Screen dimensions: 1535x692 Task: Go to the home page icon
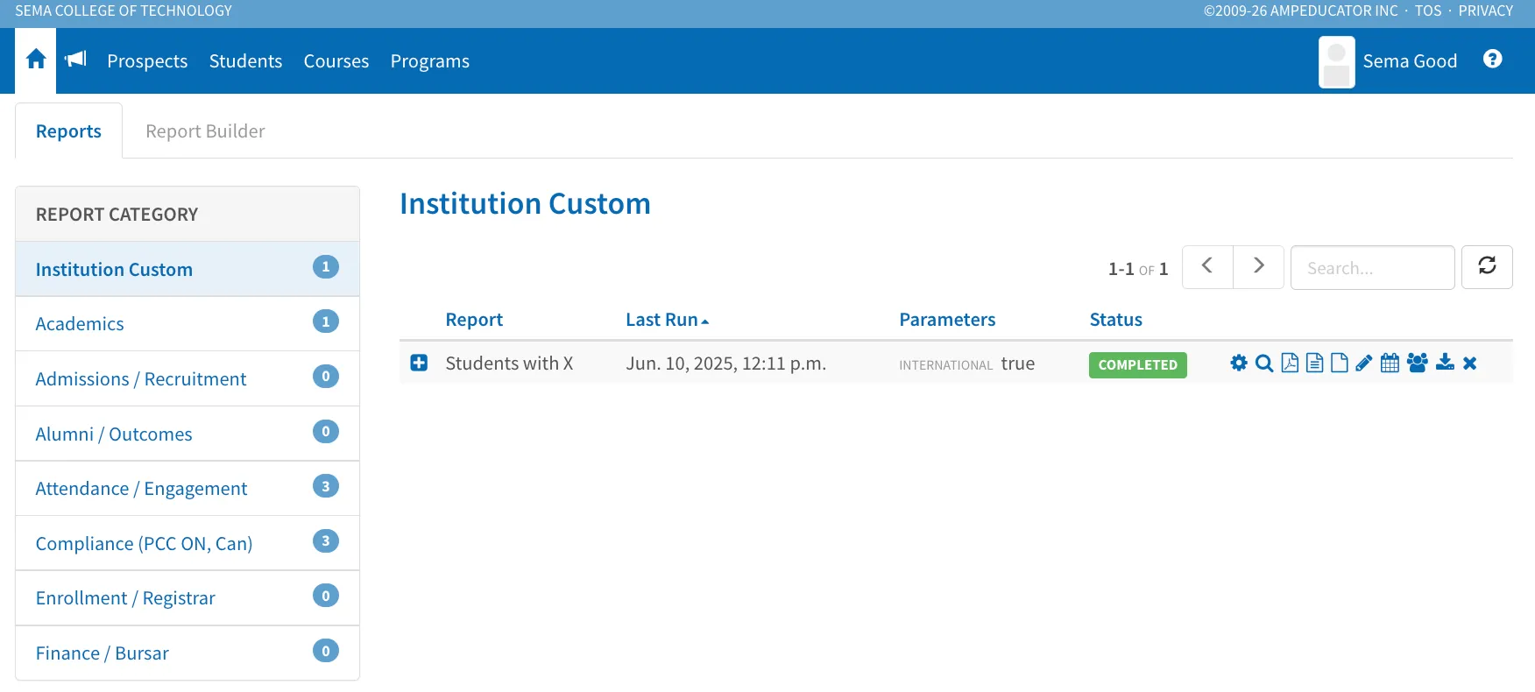(x=36, y=60)
